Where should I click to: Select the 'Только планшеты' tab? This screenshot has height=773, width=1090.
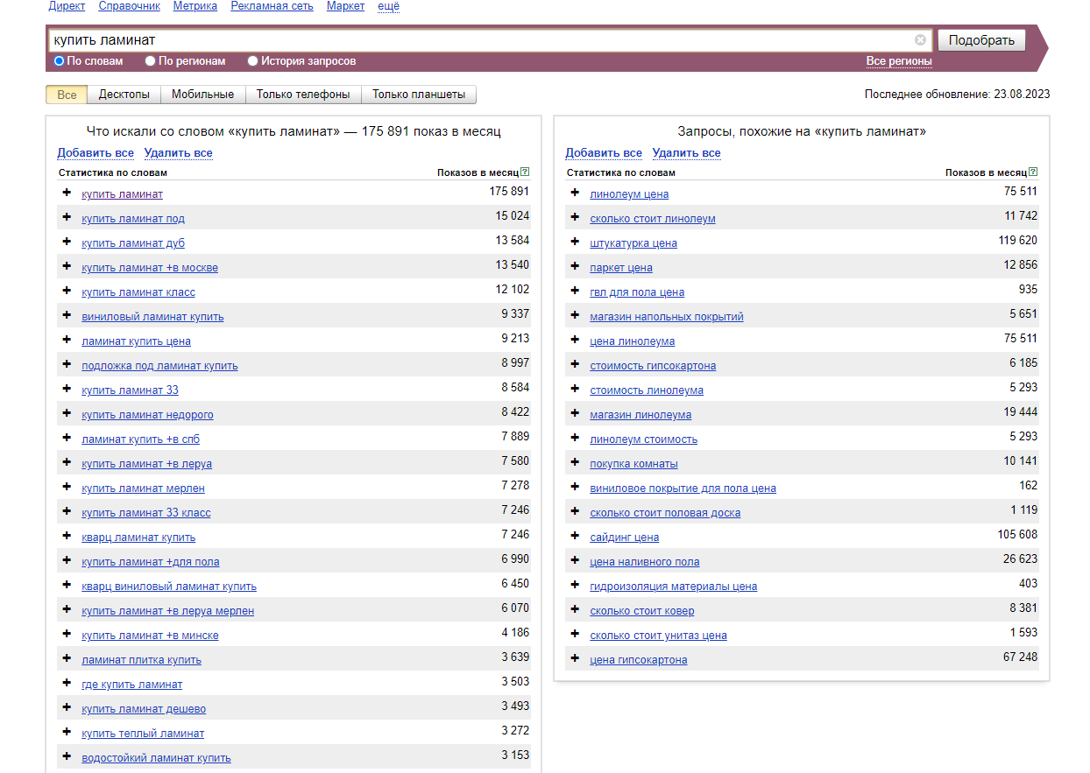click(x=419, y=95)
